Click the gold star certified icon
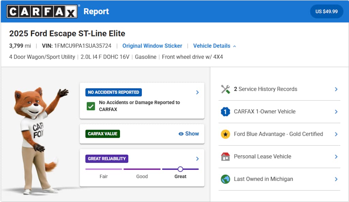349x202 pixels. coord(225,134)
